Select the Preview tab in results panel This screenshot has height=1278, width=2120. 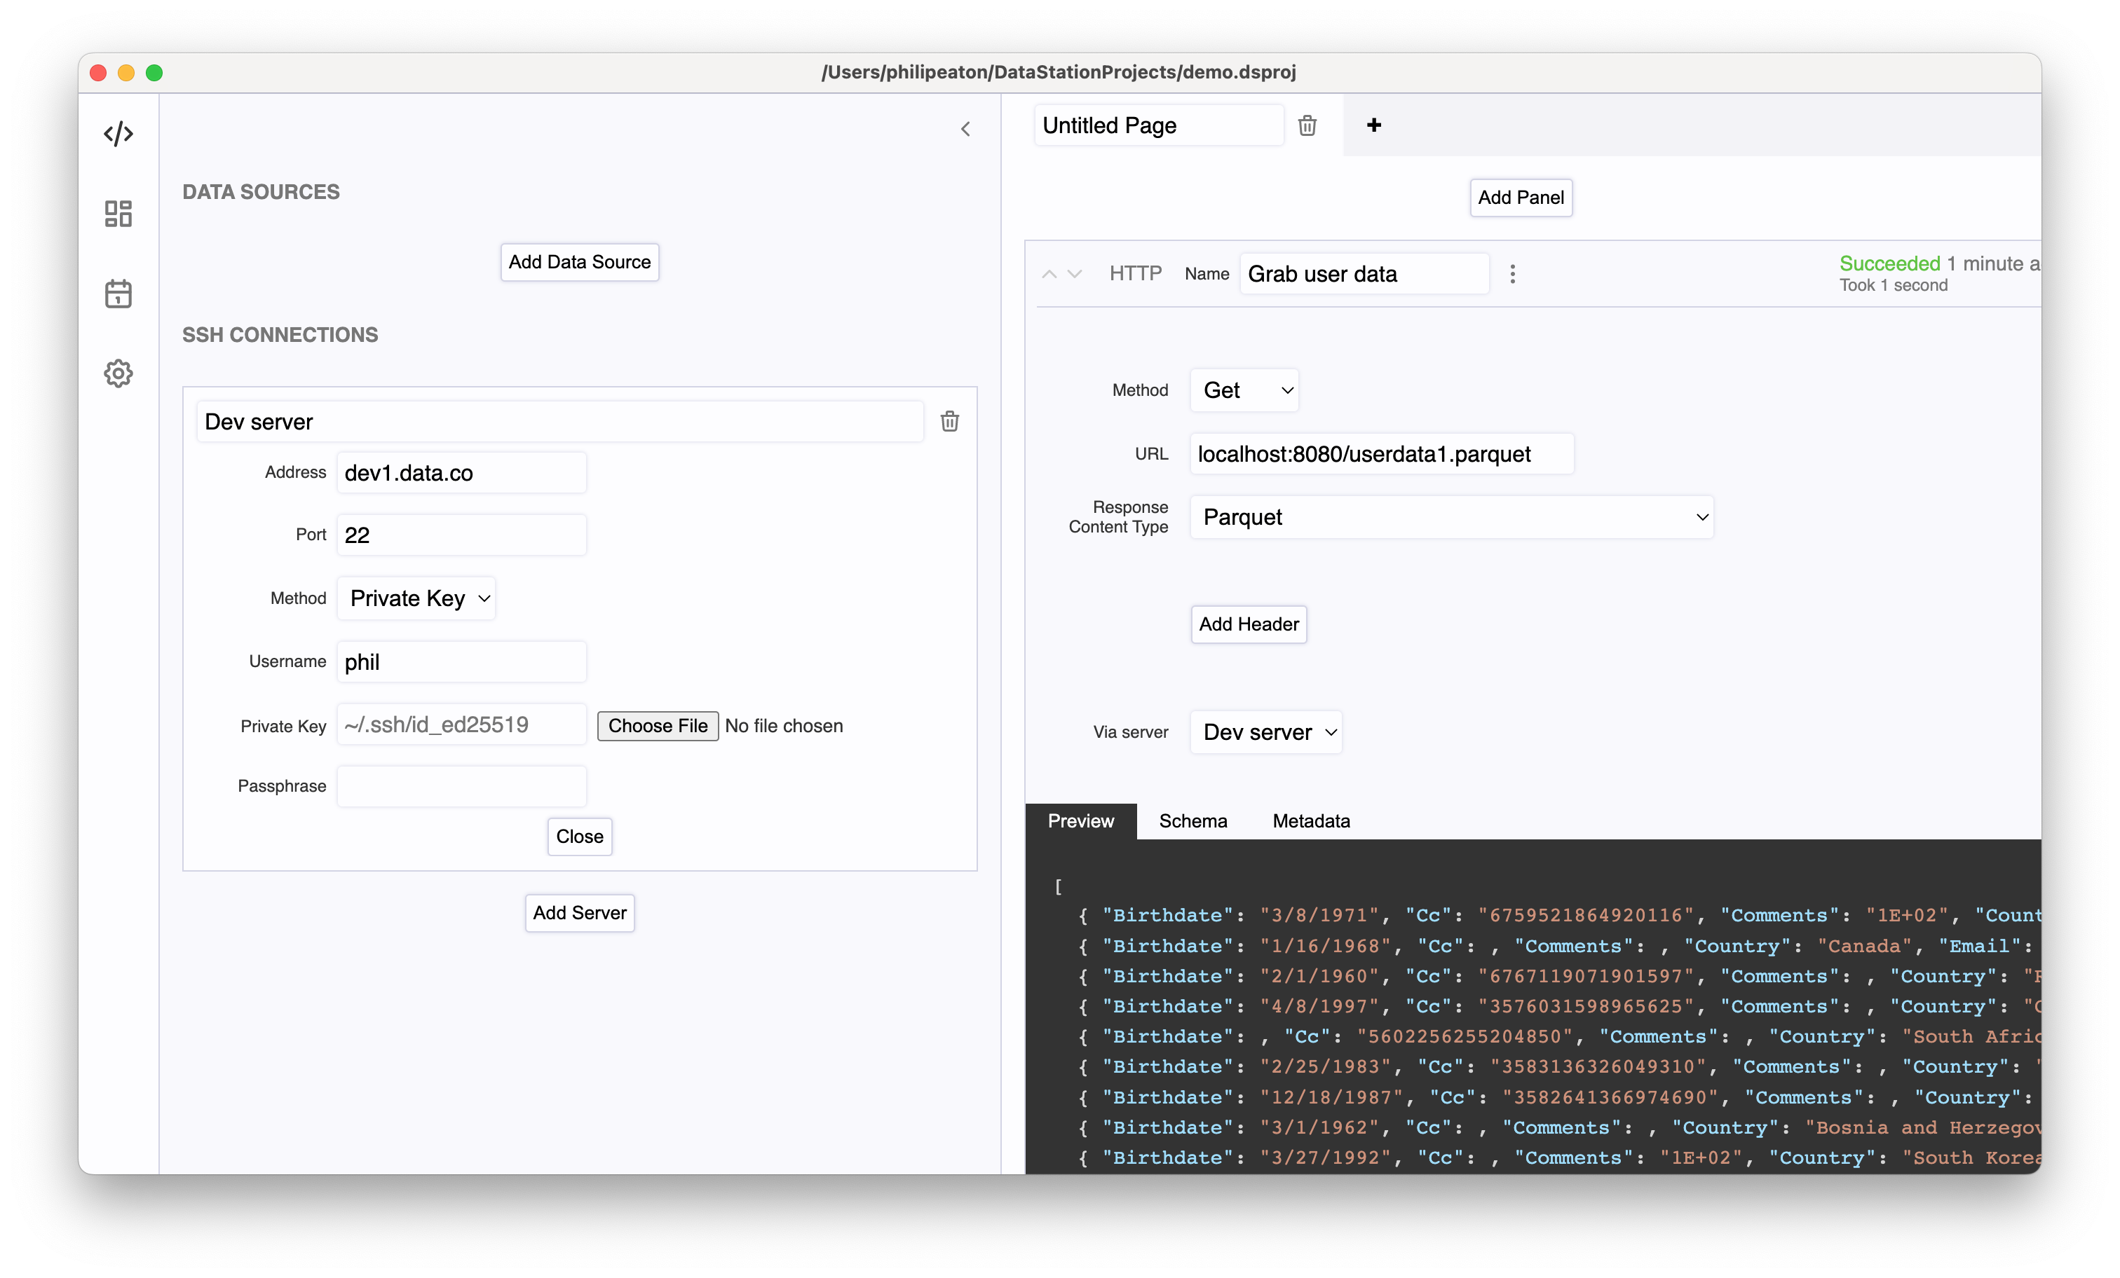(1080, 820)
